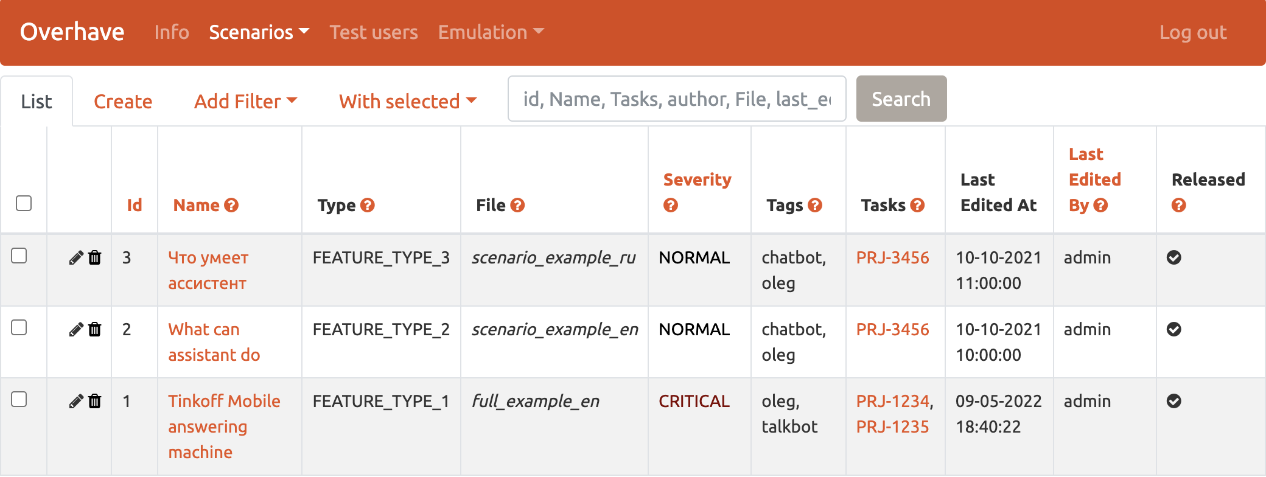This screenshot has height=477, width=1266.
Task: Open the Create tab
Action: (123, 101)
